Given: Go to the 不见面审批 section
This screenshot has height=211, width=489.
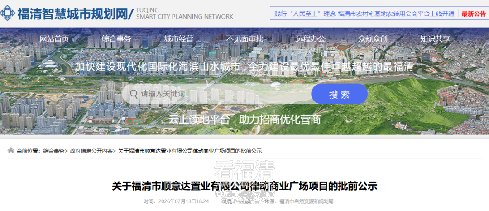Looking at the screenshot, I should 245,38.
